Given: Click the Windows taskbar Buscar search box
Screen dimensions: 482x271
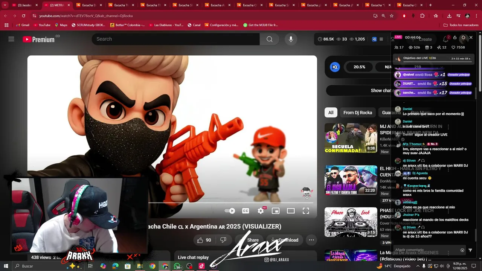Looking at the screenshot, I should [x=40, y=266].
